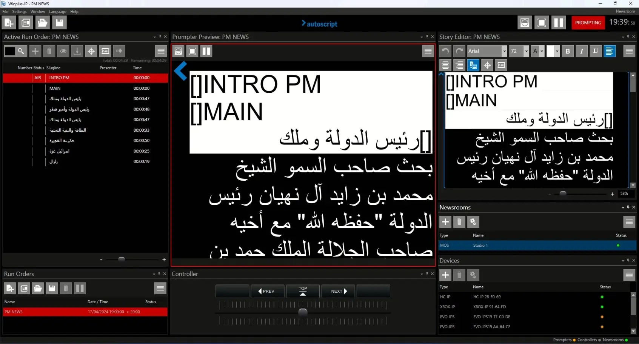Click the undo arrow in Story Editor
The height and width of the screenshot is (344, 639).
coord(445,51)
